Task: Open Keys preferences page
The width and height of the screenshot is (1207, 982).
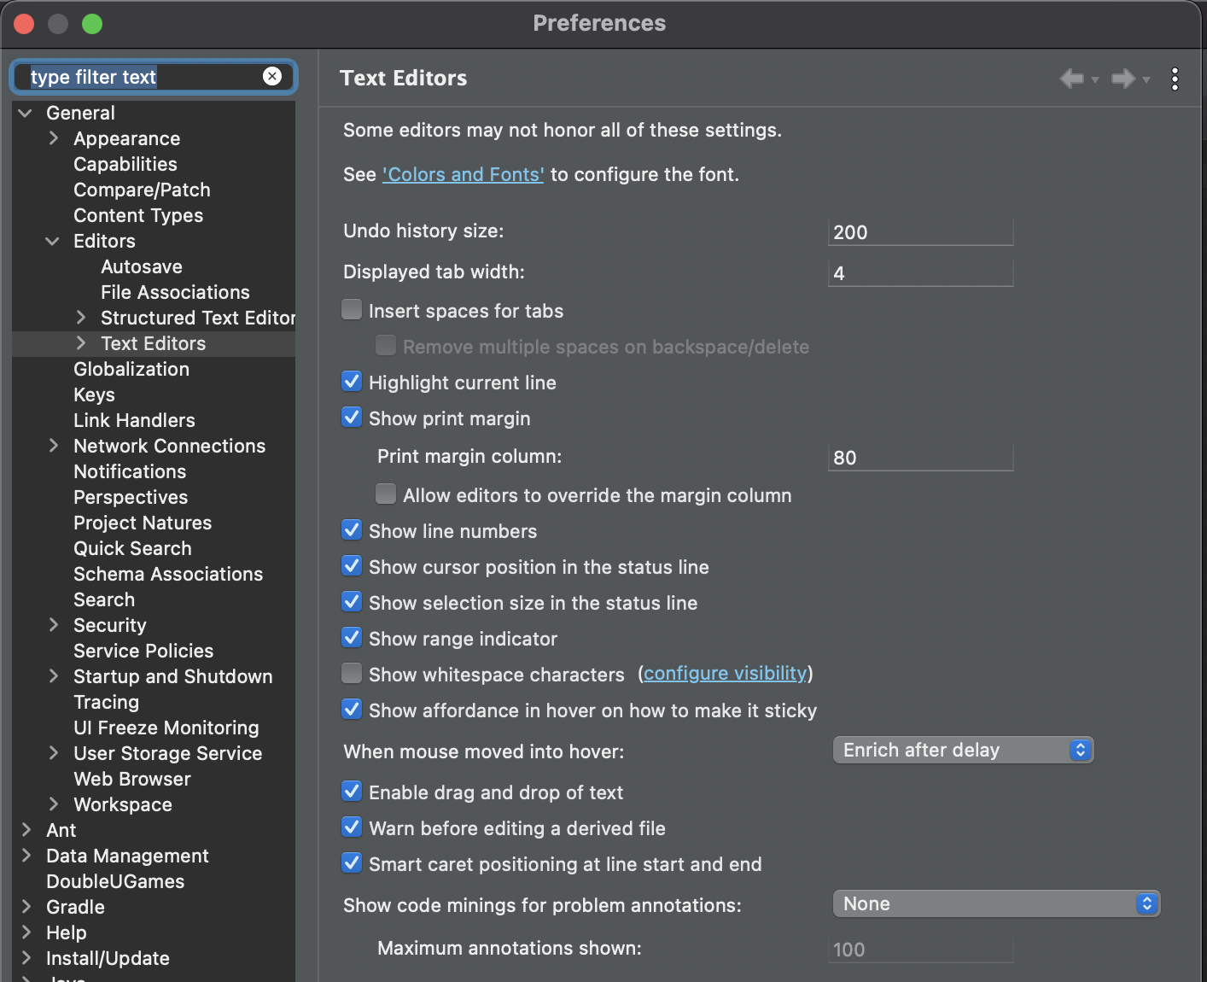Action: [x=94, y=395]
